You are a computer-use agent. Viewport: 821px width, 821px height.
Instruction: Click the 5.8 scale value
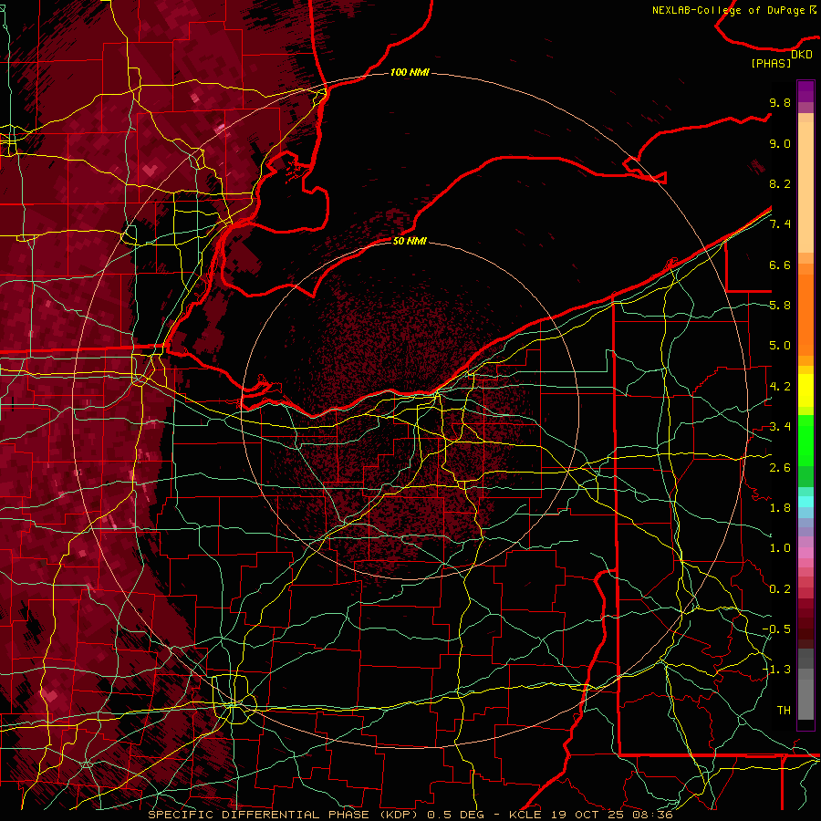[780, 306]
